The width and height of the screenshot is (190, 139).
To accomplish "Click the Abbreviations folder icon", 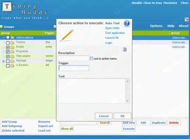I will pos(12,37).
